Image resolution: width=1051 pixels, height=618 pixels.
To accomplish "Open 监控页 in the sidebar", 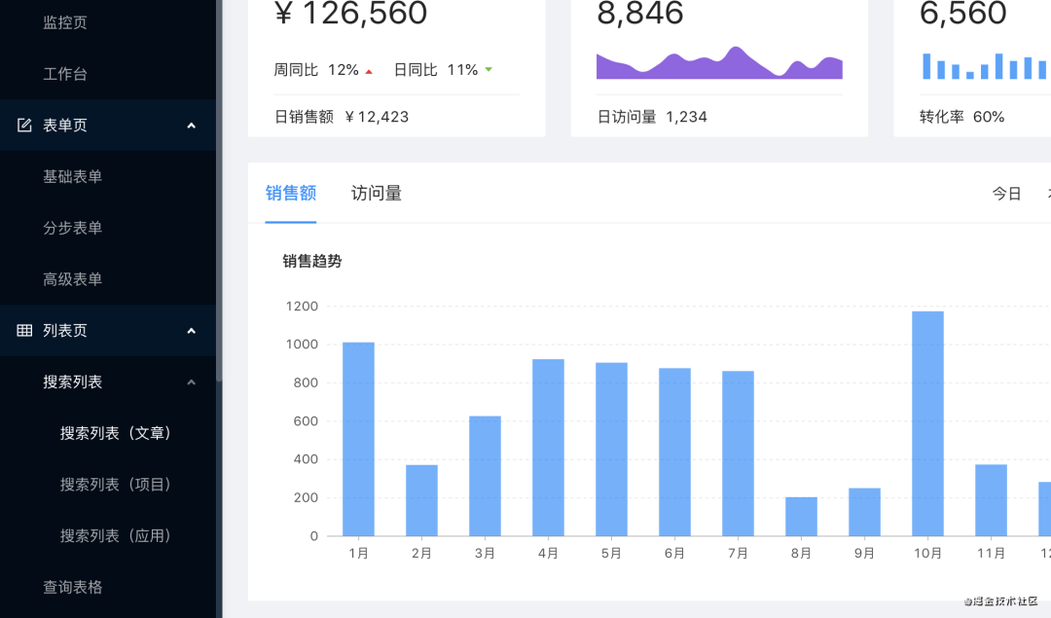I will pyautogui.click(x=65, y=22).
